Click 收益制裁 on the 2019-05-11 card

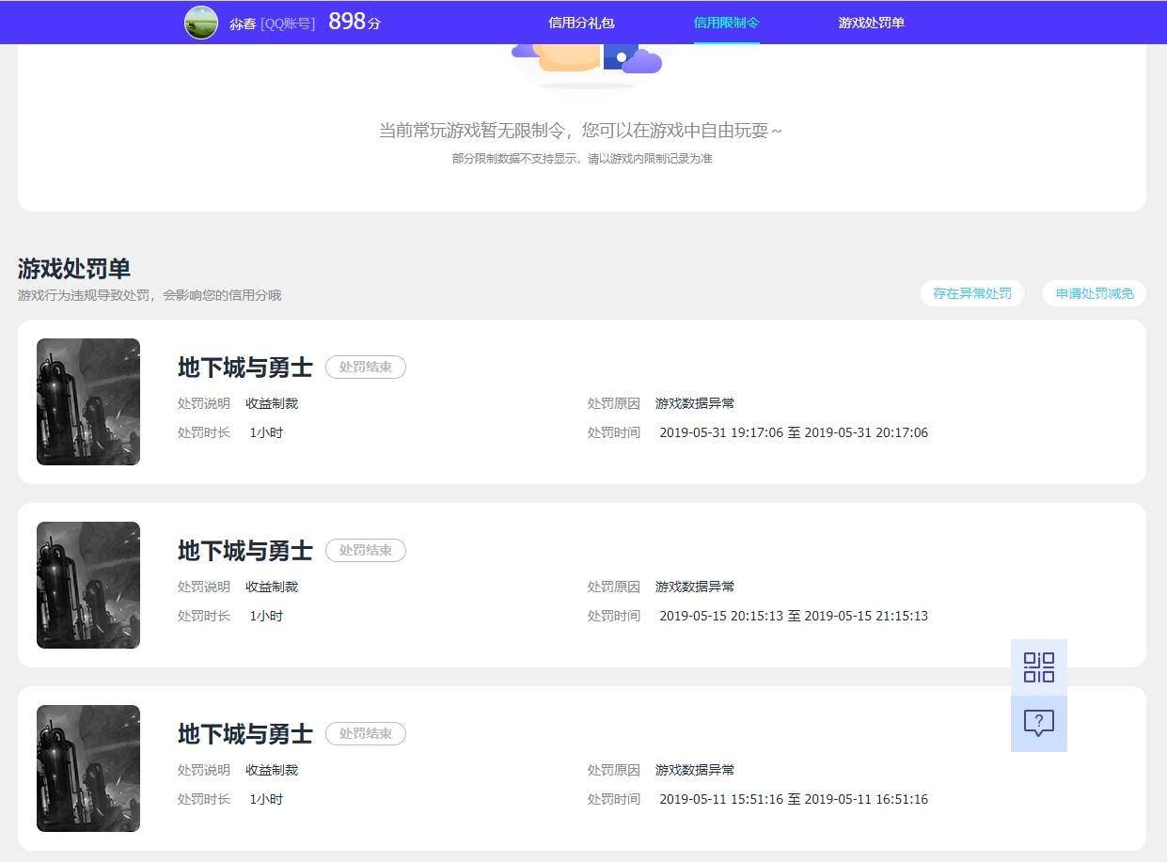coord(272,770)
